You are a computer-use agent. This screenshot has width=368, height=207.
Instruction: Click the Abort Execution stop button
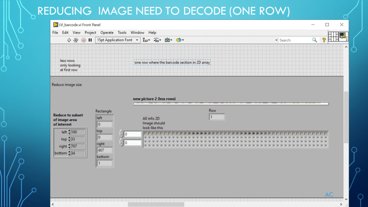[83, 40]
